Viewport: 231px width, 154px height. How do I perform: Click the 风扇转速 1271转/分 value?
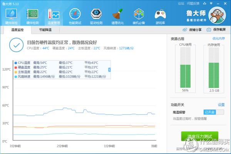click(126, 48)
